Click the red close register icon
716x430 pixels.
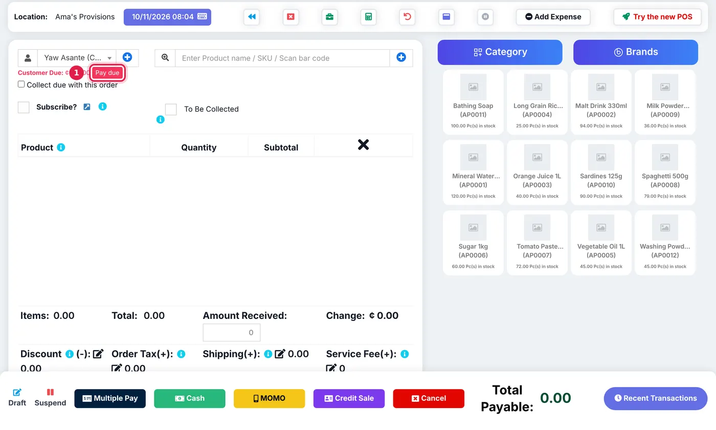pos(290,17)
